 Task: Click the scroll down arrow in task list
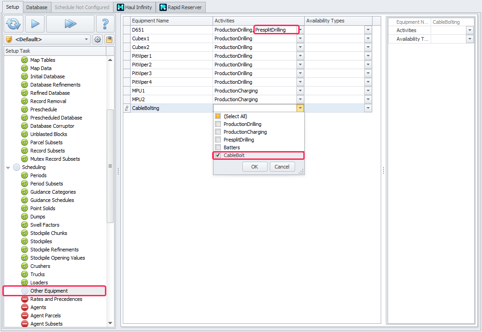click(x=110, y=323)
